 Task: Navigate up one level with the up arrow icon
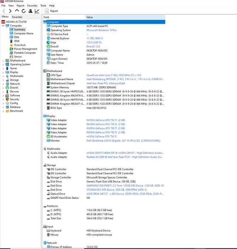click(17, 11)
